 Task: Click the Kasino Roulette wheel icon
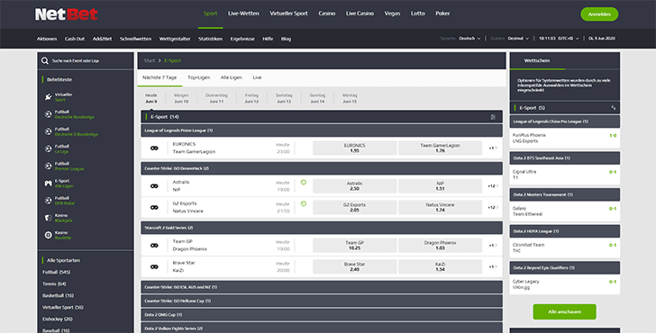[x=48, y=235]
